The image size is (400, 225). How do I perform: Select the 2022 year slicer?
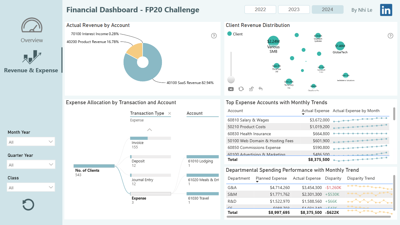260,9
